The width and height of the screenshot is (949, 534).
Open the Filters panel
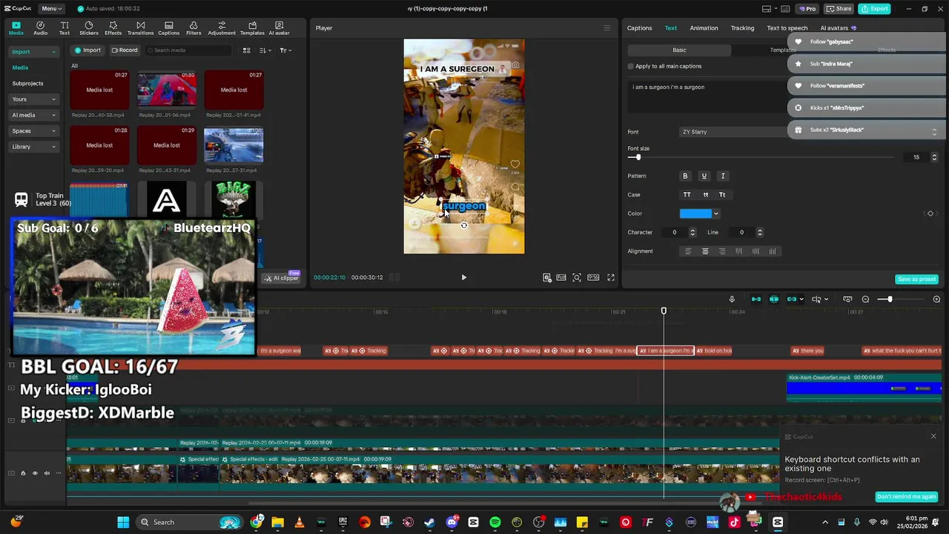coord(194,28)
